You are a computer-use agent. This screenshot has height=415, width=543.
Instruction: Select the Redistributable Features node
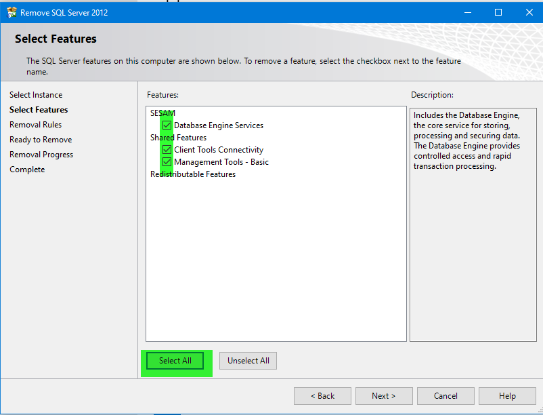[193, 174]
